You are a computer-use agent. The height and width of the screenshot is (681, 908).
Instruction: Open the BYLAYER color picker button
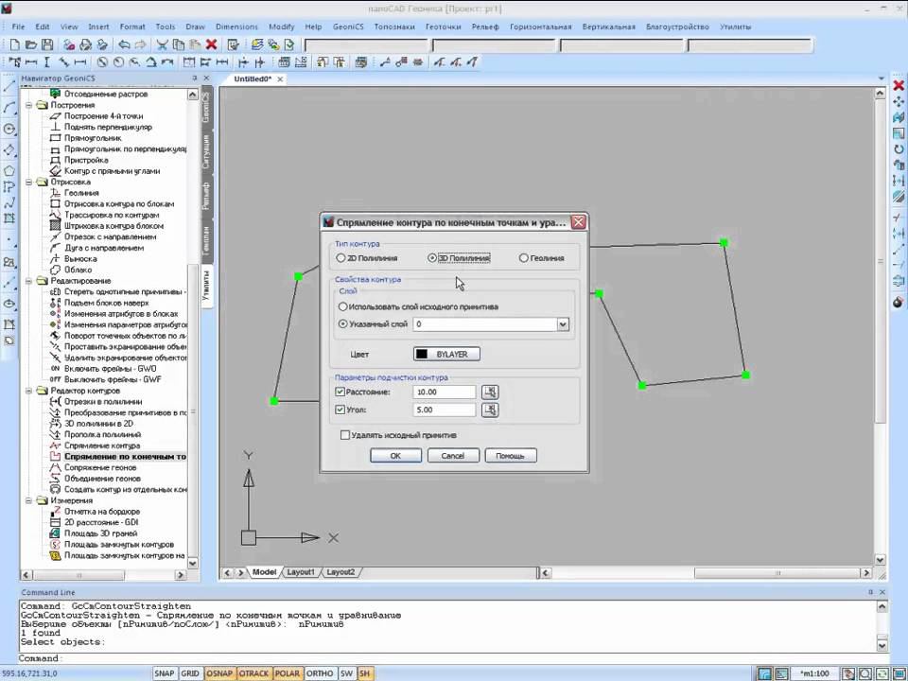pos(446,354)
